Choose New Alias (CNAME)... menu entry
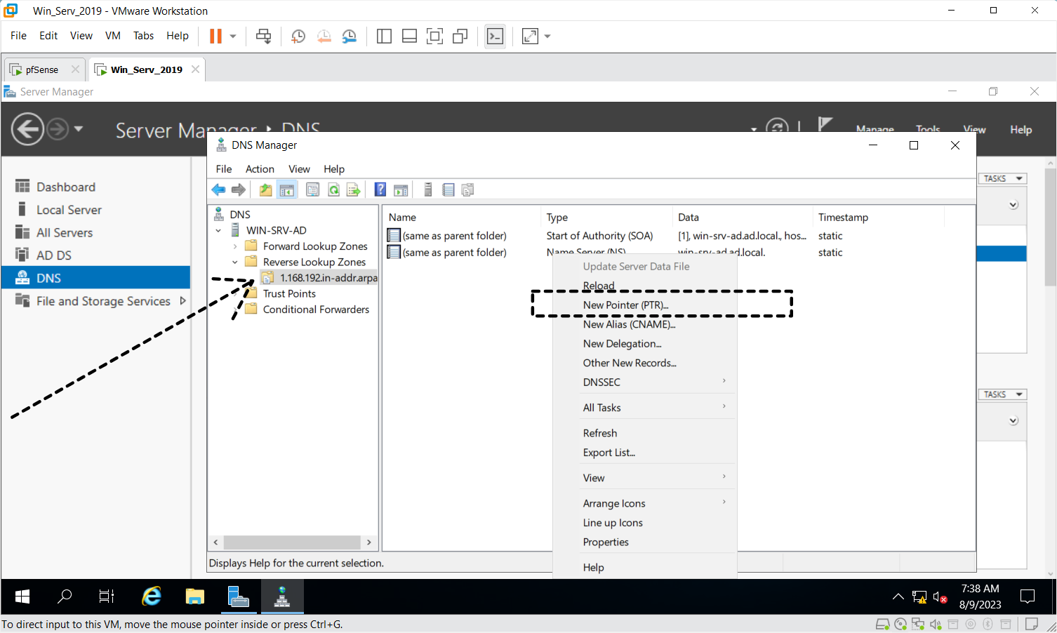 pyautogui.click(x=644, y=324)
